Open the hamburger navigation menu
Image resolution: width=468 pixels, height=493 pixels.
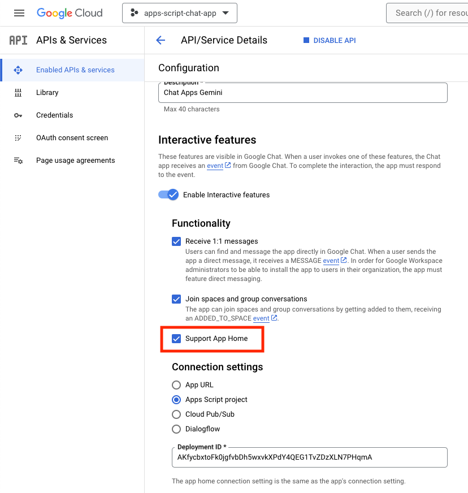click(x=19, y=13)
